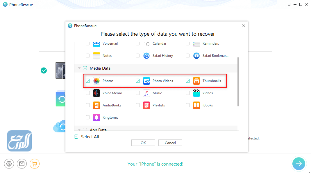Collapse the Media Data section
The image size is (311, 174).
[x=79, y=68]
